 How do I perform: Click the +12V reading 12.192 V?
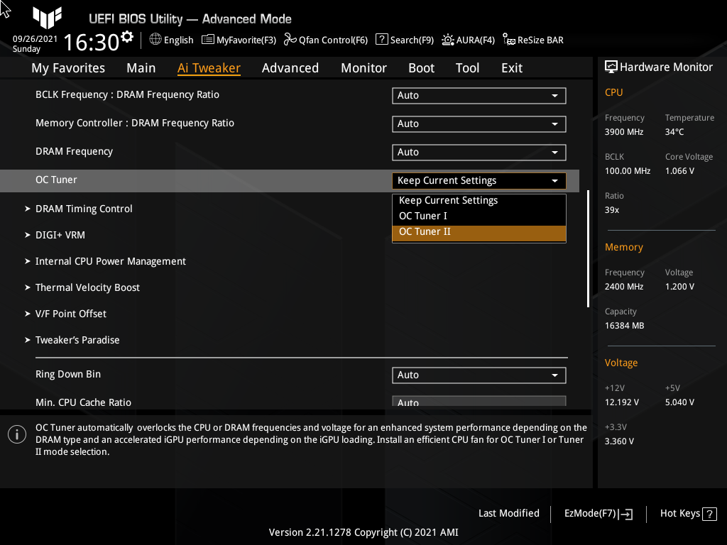click(622, 402)
